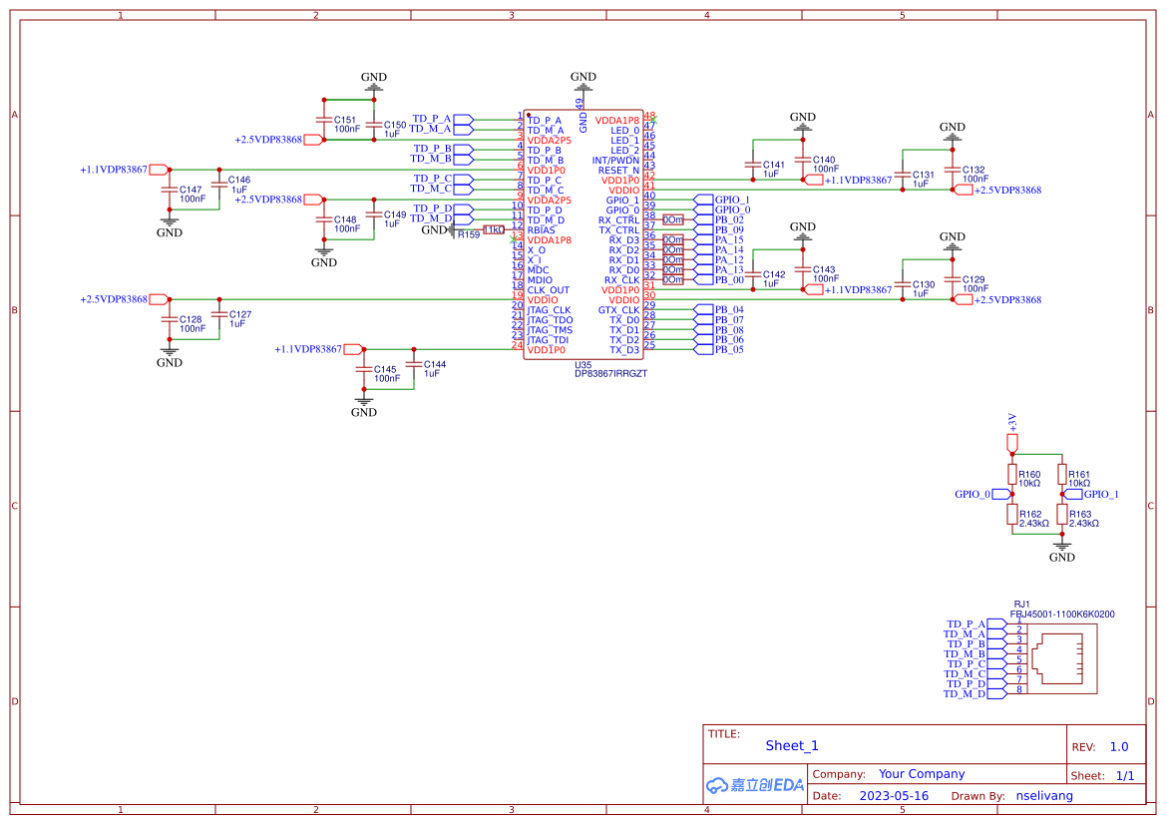Select capacitor C151 100nF
1166x825 pixels.
click(324, 119)
